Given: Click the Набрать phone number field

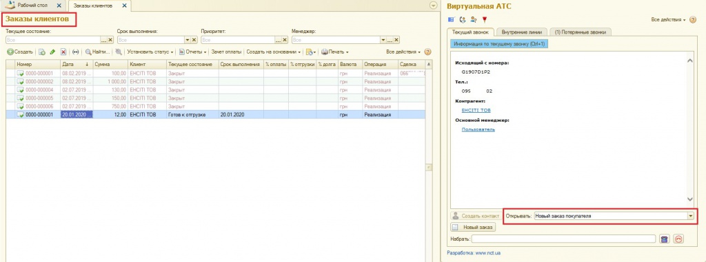Looking at the screenshot, I should click(564, 239).
